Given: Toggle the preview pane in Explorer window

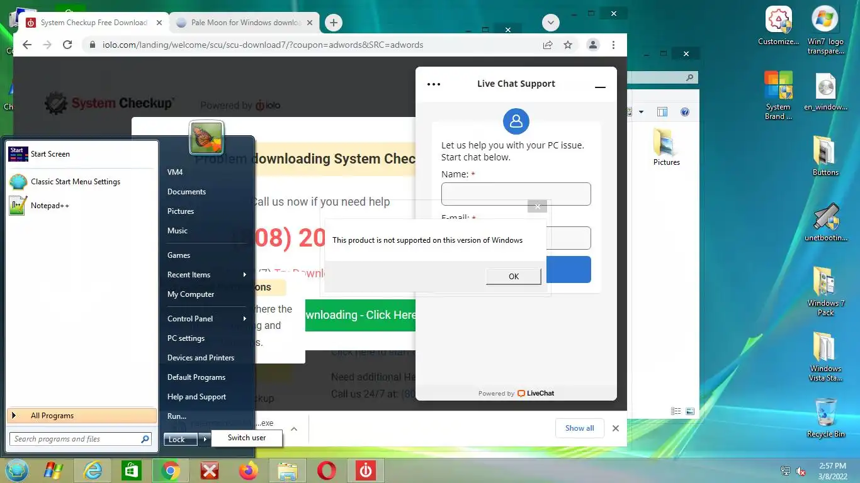Looking at the screenshot, I should 662,112.
